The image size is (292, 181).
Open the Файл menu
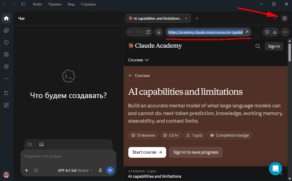click(x=37, y=4)
